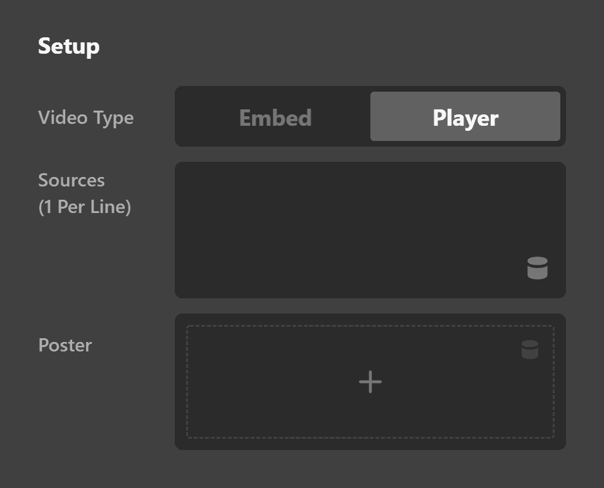Add a poster image with the plus sign
Viewport: 604px width, 488px height.
pos(370,382)
